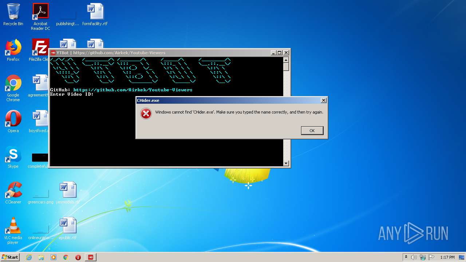Maximize the YTBot console window
466x262 pixels.
point(279,53)
